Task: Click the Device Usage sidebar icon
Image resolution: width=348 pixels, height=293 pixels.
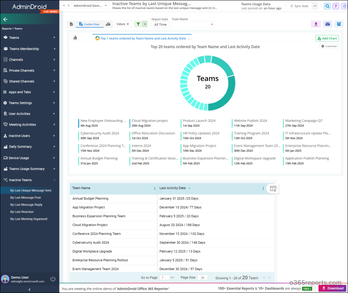Action: [x=5, y=158]
